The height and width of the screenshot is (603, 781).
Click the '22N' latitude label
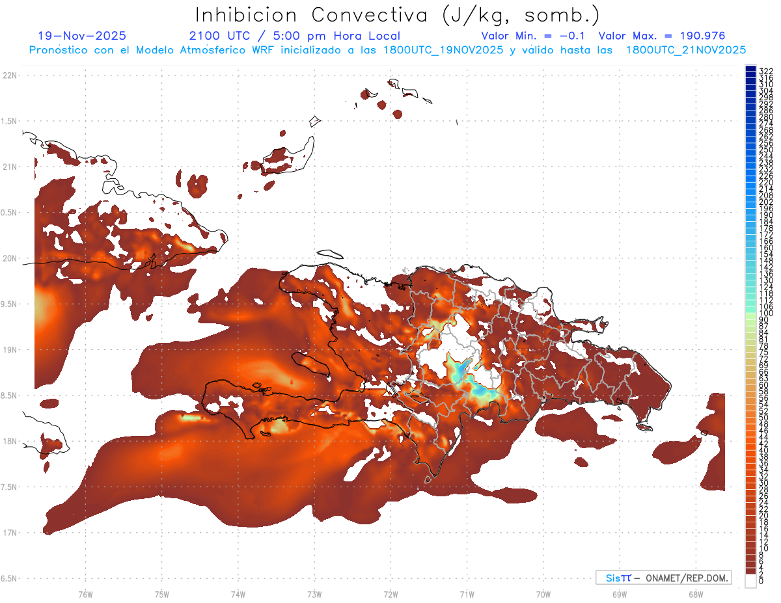pyautogui.click(x=9, y=75)
